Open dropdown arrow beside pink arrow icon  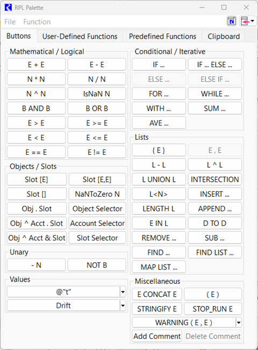[x=253, y=21]
